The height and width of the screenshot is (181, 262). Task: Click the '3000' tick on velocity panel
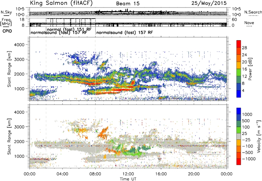[x=19, y=127]
